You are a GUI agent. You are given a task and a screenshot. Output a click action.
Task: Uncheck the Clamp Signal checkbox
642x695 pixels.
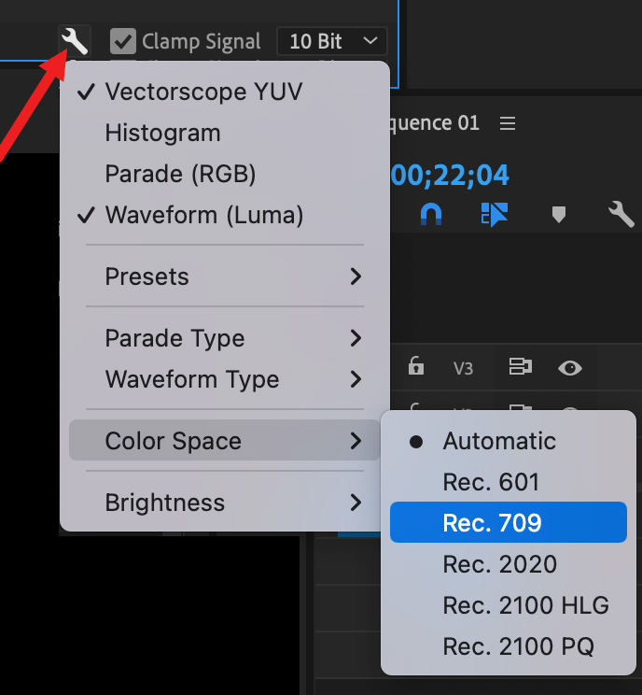pyautogui.click(x=122, y=41)
